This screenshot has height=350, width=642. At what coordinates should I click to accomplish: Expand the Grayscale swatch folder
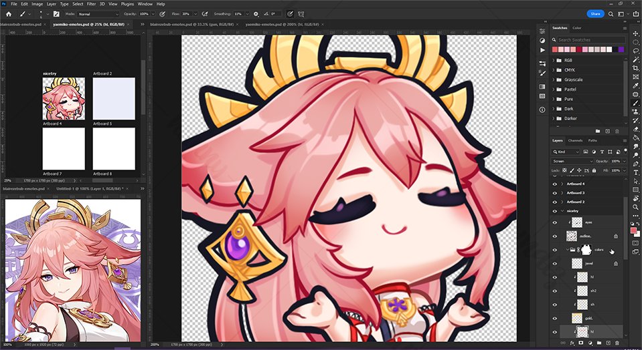click(x=554, y=79)
